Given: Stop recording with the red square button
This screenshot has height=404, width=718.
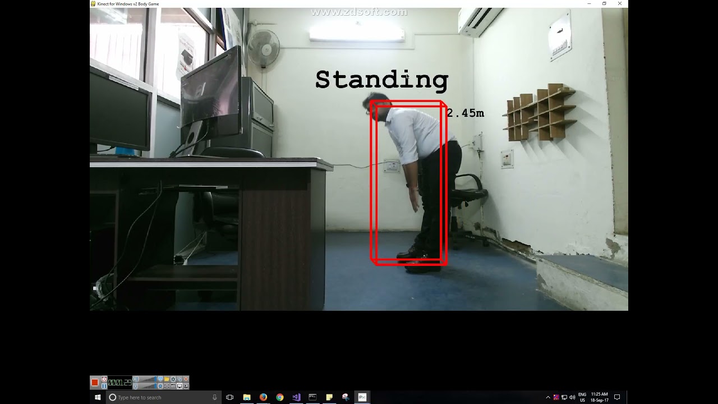Looking at the screenshot, I should (95, 383).
